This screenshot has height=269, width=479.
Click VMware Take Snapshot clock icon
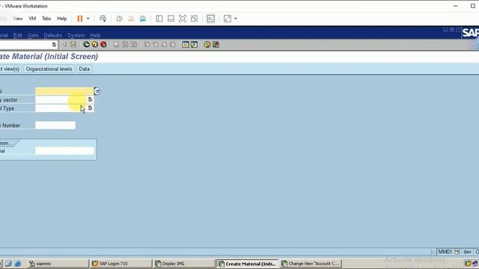119,19
